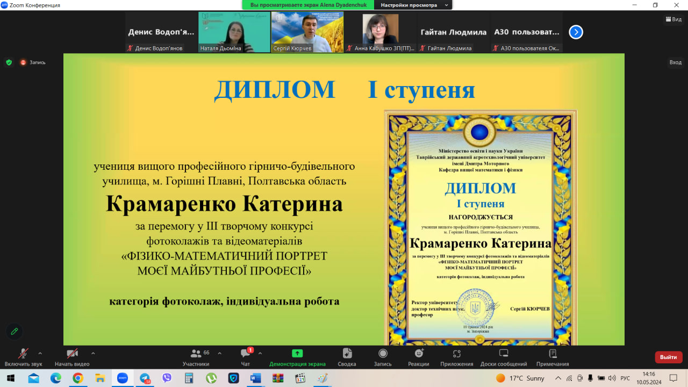Image resolution: width=688 pixels, height=387 pixels.
Task: Open the Чат chat panel
Action: [246, 357]
